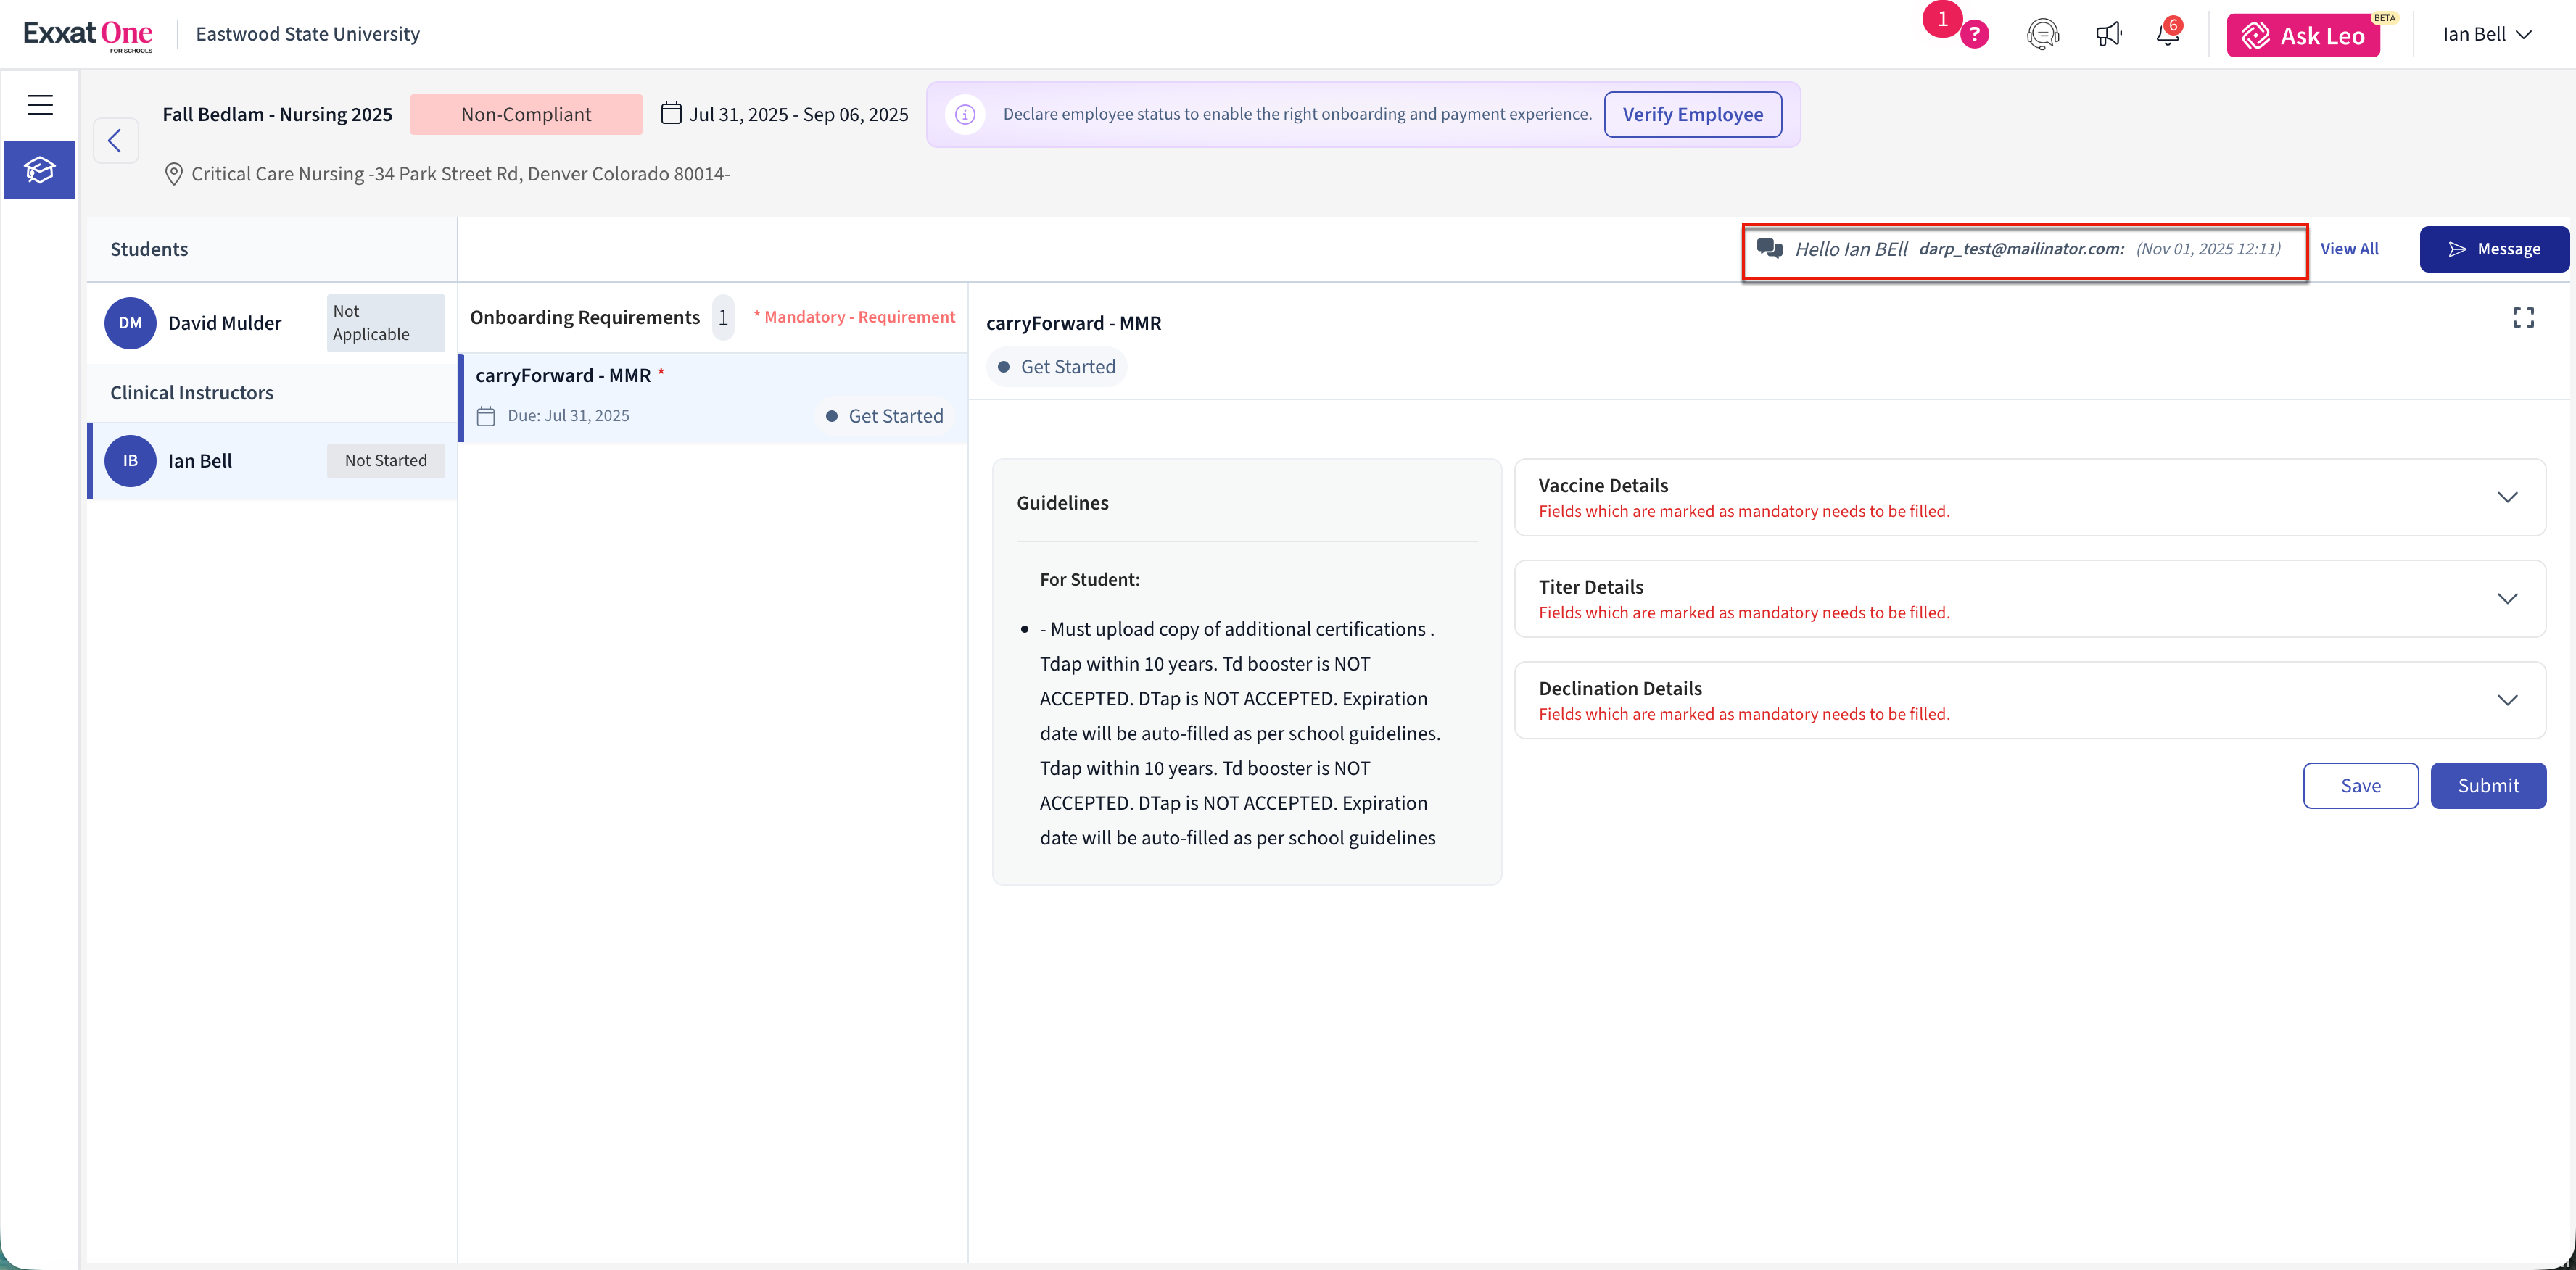The image size is (2576, 1270).
Task: Open notifications bell icon
Action: coord(2167,35)
